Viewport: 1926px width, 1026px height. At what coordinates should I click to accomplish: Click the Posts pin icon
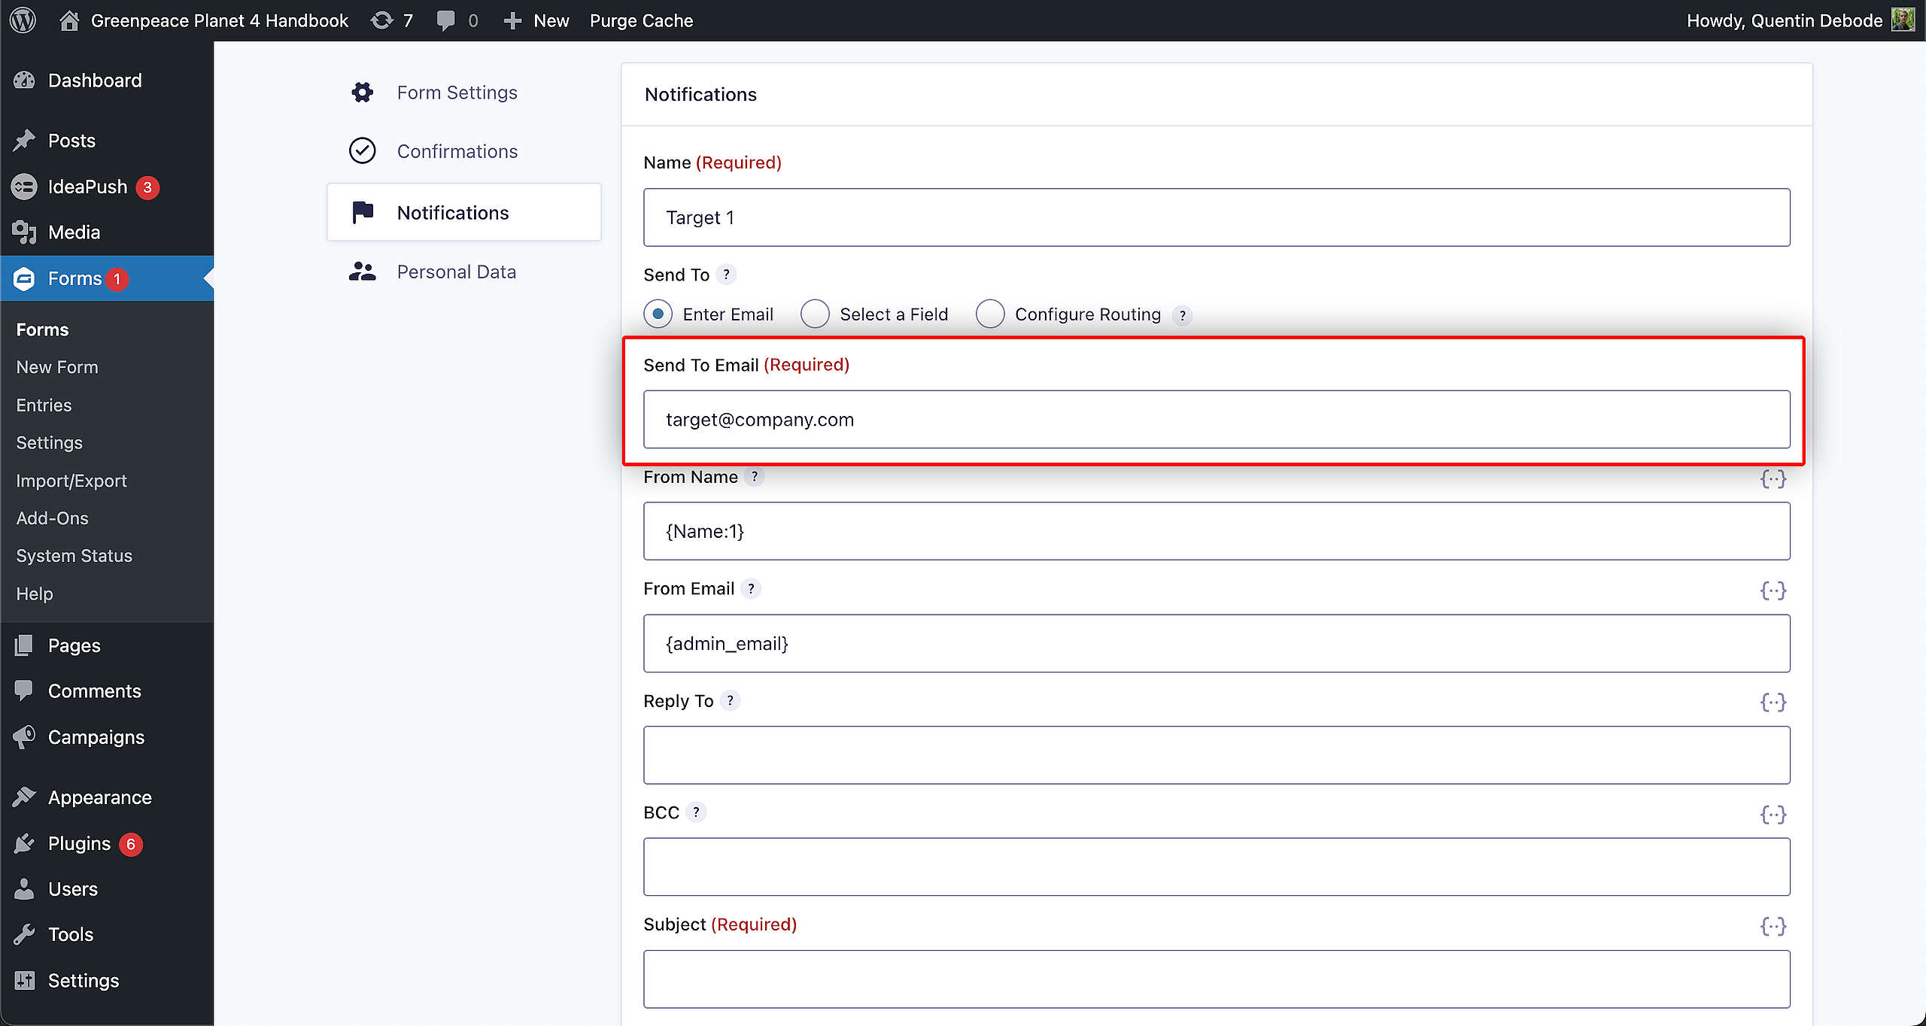24,141
